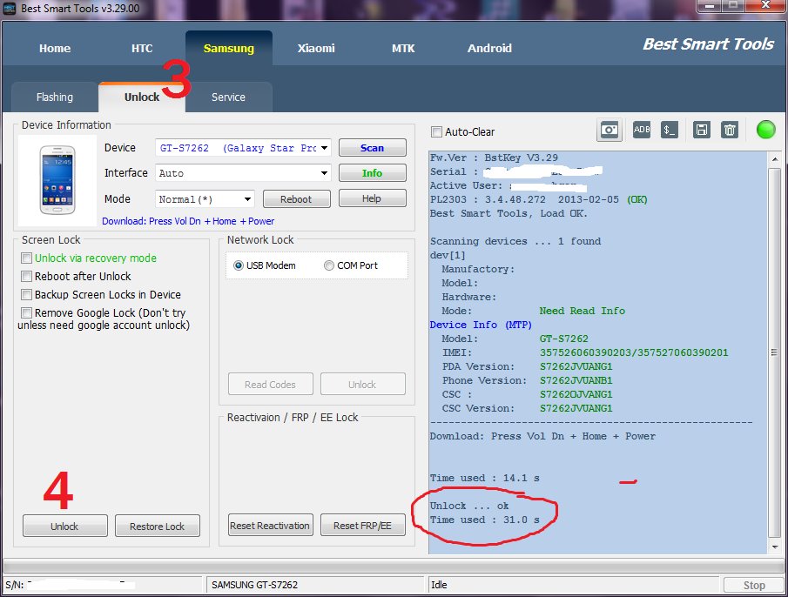The height and width of the screenshot is (597, 788).
Task: Click the Download key combo hint text
Action: pos(188,221)
